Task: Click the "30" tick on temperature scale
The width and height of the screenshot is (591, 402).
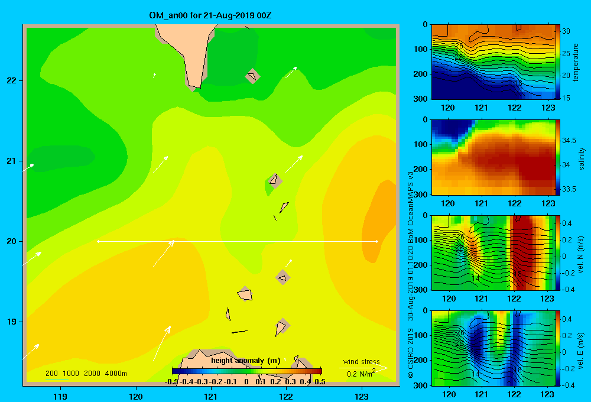Action: pyautogui.click(x=566, y=31)
